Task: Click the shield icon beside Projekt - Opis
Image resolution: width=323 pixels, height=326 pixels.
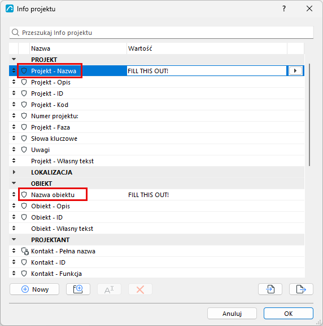Action: pos(24,82)
